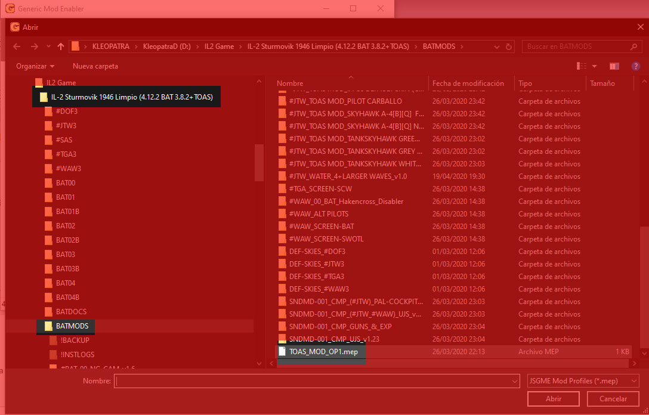Click the file list horizontal scrollbar
Screen dimensions: 649x415
coord(452,364)
